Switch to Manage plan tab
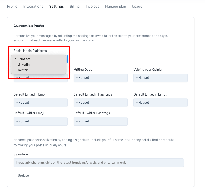205x190 pixels. tap(115, 6)
